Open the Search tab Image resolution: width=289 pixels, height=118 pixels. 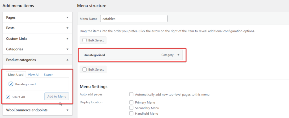click(x=49, y=75)
